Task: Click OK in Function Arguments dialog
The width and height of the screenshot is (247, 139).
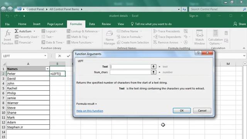Action: tap(182, 110)
